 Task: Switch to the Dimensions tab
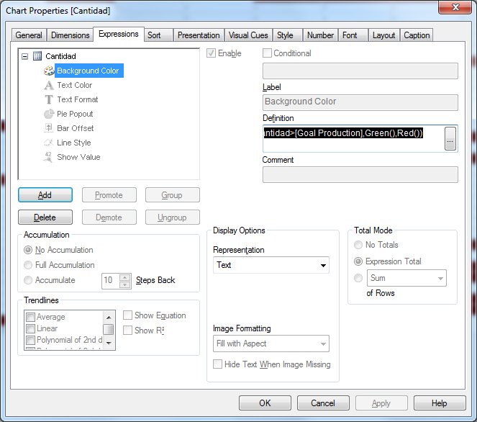[x=71, y=35]
